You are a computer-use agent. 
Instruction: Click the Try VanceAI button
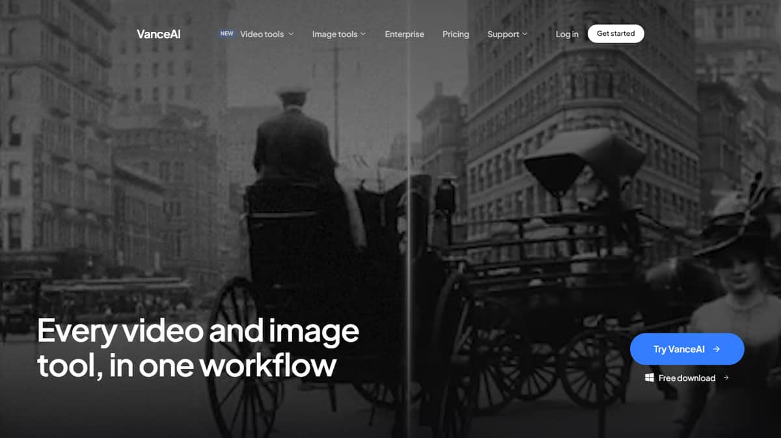click(x=687, y=349)
